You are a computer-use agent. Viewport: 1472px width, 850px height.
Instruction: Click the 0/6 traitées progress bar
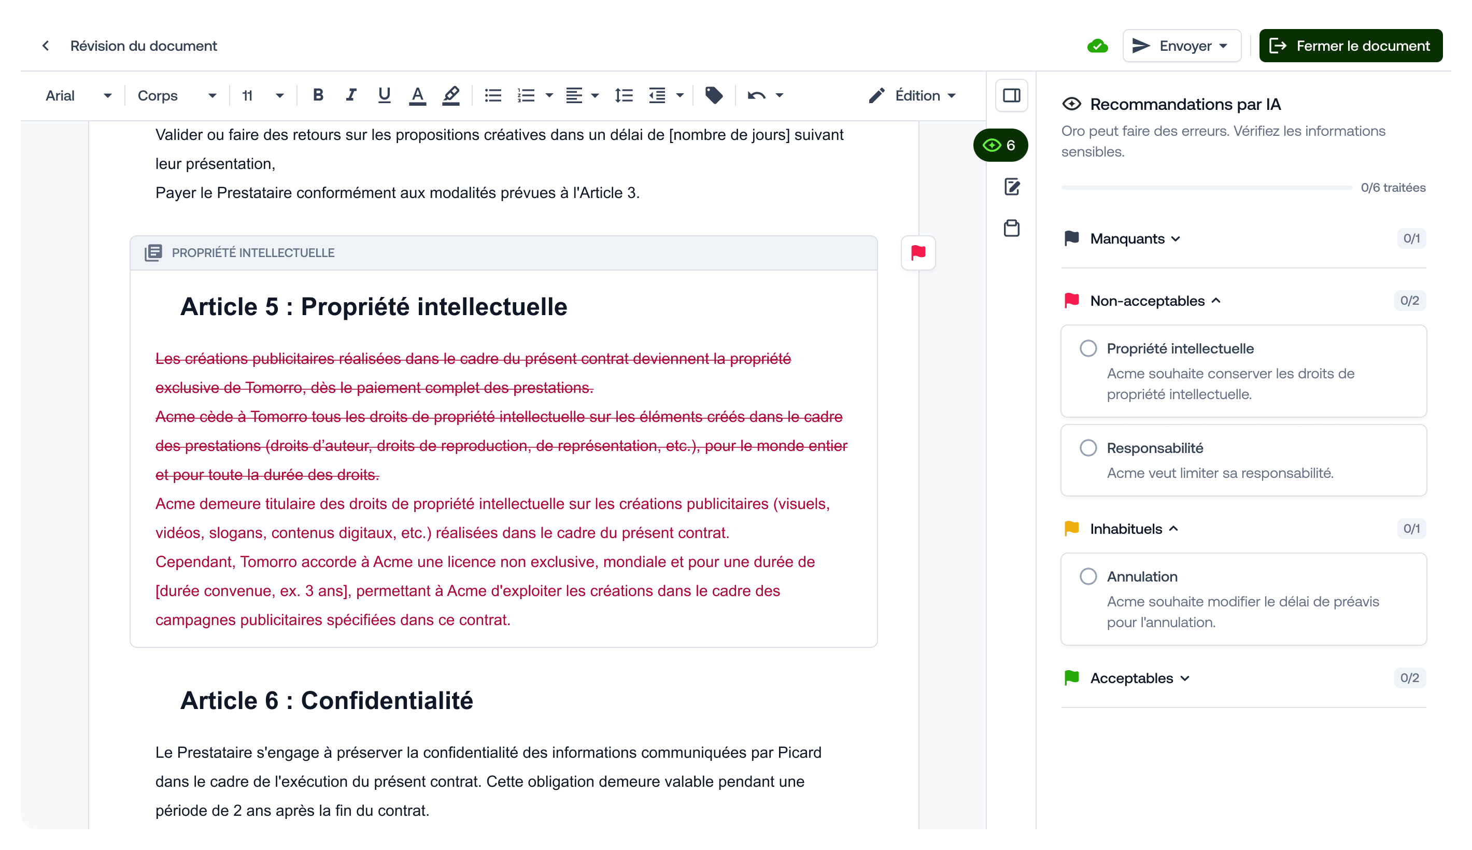pos(1206,188)
